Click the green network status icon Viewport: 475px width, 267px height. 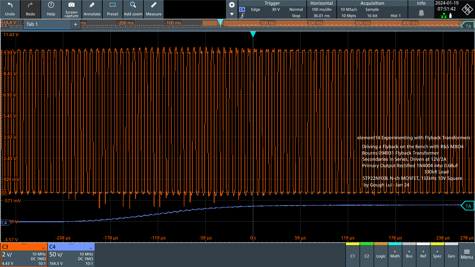(x=443, y=16)
